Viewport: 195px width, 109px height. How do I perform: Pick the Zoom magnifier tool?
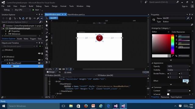click(47, 29)
